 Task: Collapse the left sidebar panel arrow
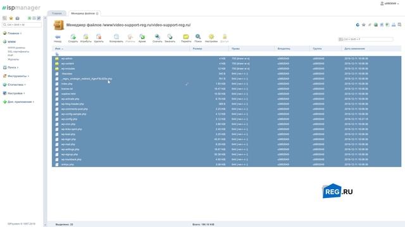pyautogui.click(x=45, y=18)
